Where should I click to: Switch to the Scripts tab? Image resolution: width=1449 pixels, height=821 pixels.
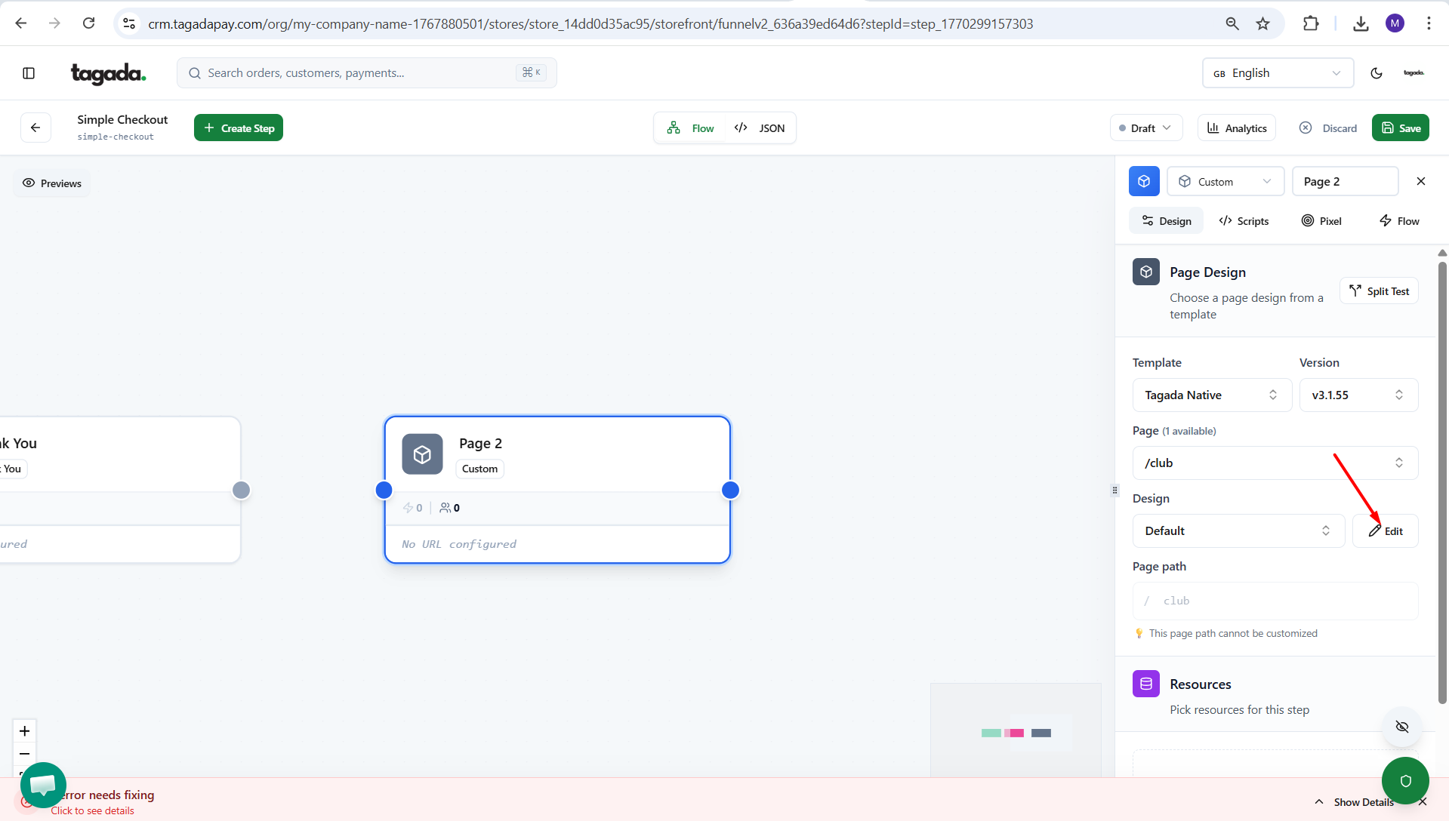(1244, 221)
